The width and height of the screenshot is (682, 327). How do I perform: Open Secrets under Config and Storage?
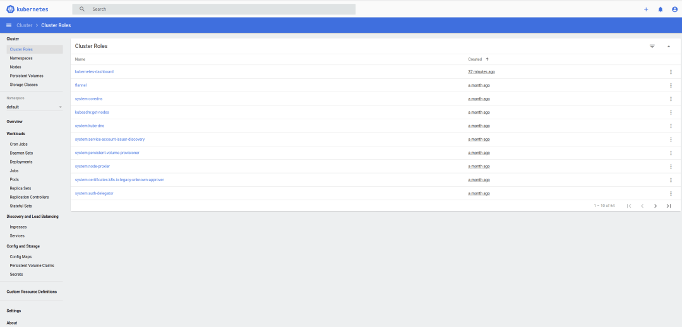coord(16,275)
